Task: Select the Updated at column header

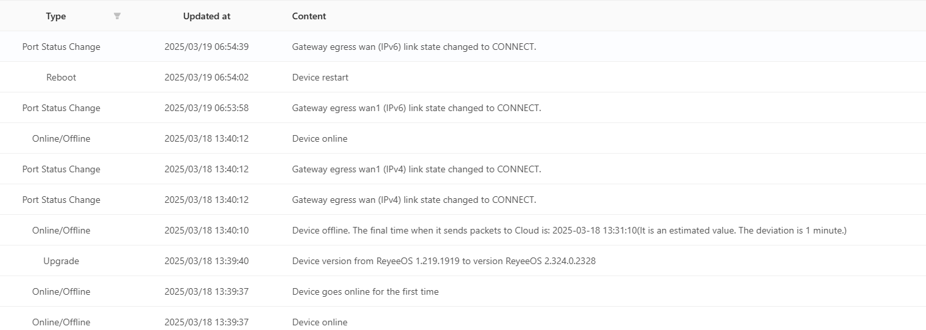Action: coord(207,16)
